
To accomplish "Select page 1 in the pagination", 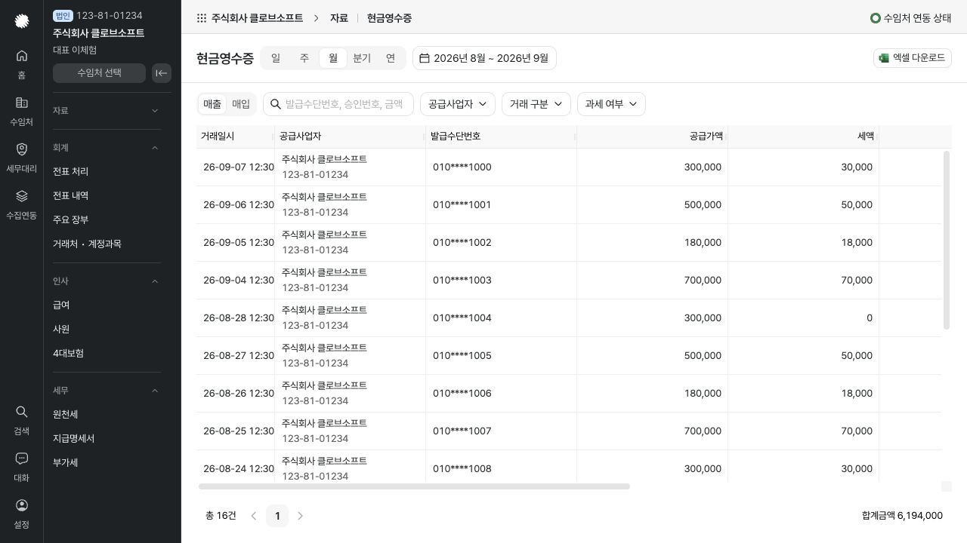I will click(277, 516).
